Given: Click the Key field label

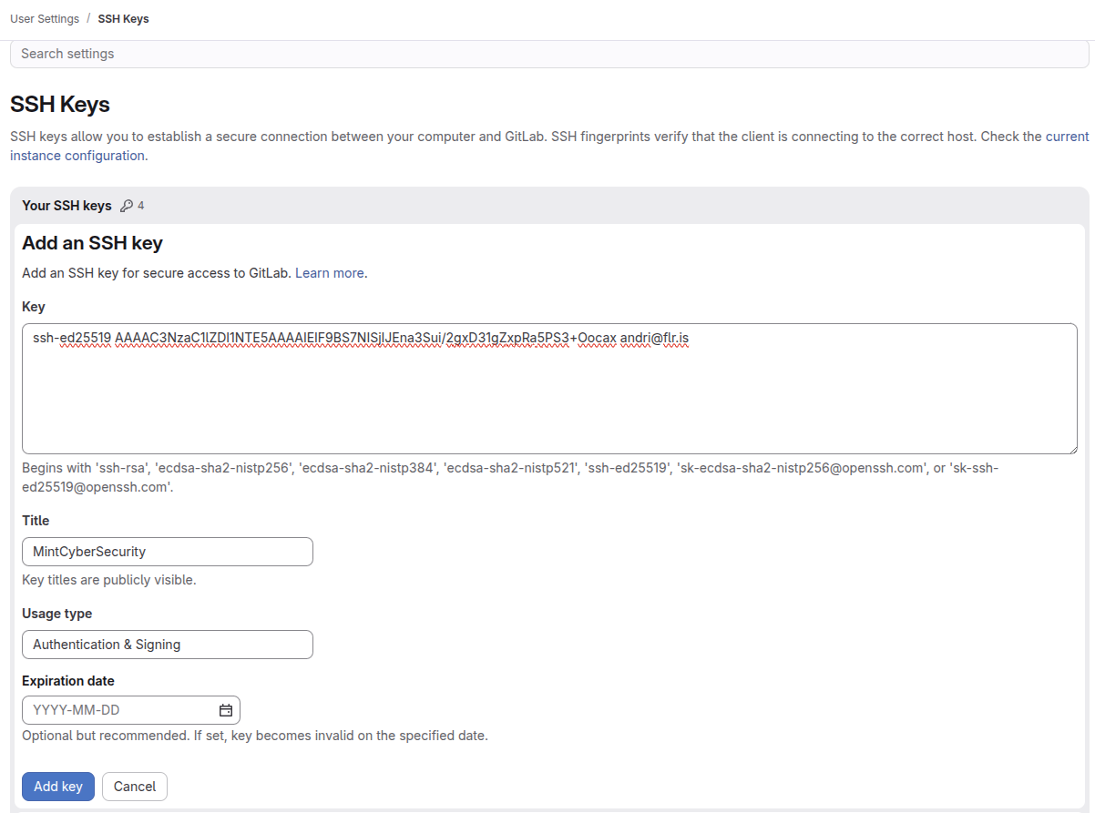Looking at the screenshot, I should pos(34,307).
